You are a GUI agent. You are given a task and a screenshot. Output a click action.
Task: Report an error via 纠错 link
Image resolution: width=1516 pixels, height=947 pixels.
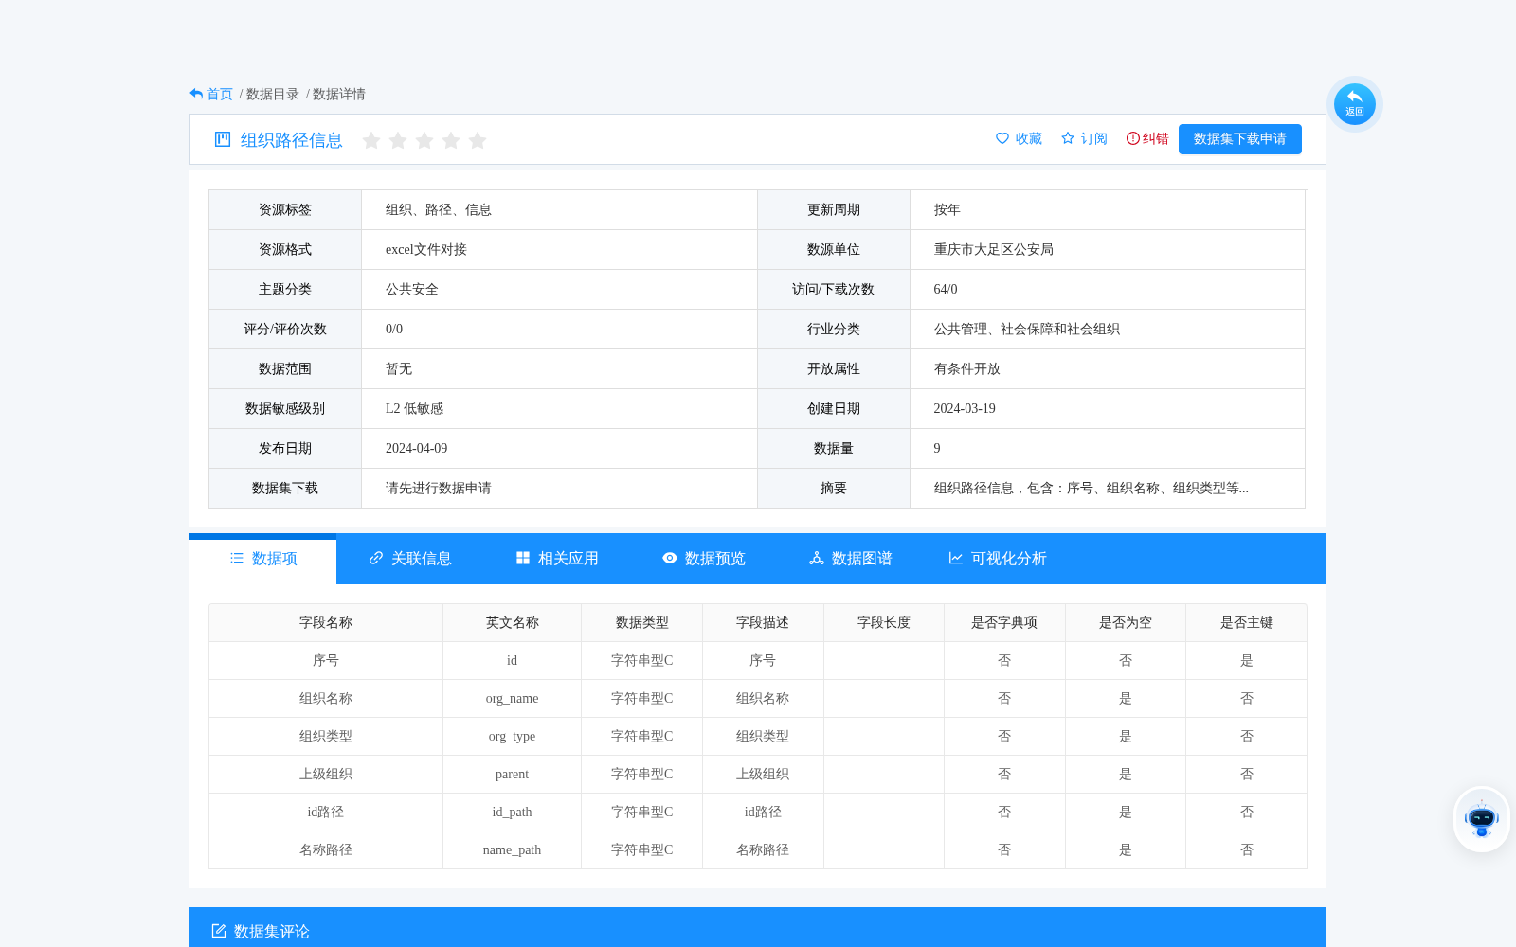pos(1156,139)
